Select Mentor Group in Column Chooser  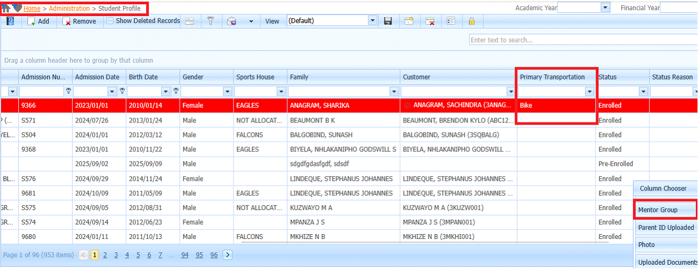point(658,210)
